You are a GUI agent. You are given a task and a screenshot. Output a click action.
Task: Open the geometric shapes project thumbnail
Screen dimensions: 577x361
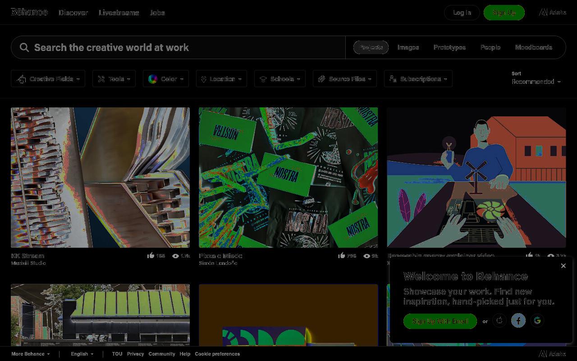tap(288, 315)
